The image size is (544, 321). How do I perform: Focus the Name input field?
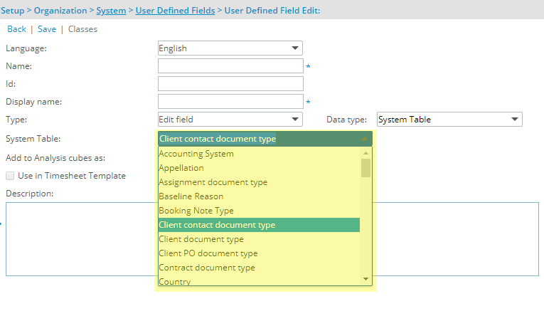[230, 66]
